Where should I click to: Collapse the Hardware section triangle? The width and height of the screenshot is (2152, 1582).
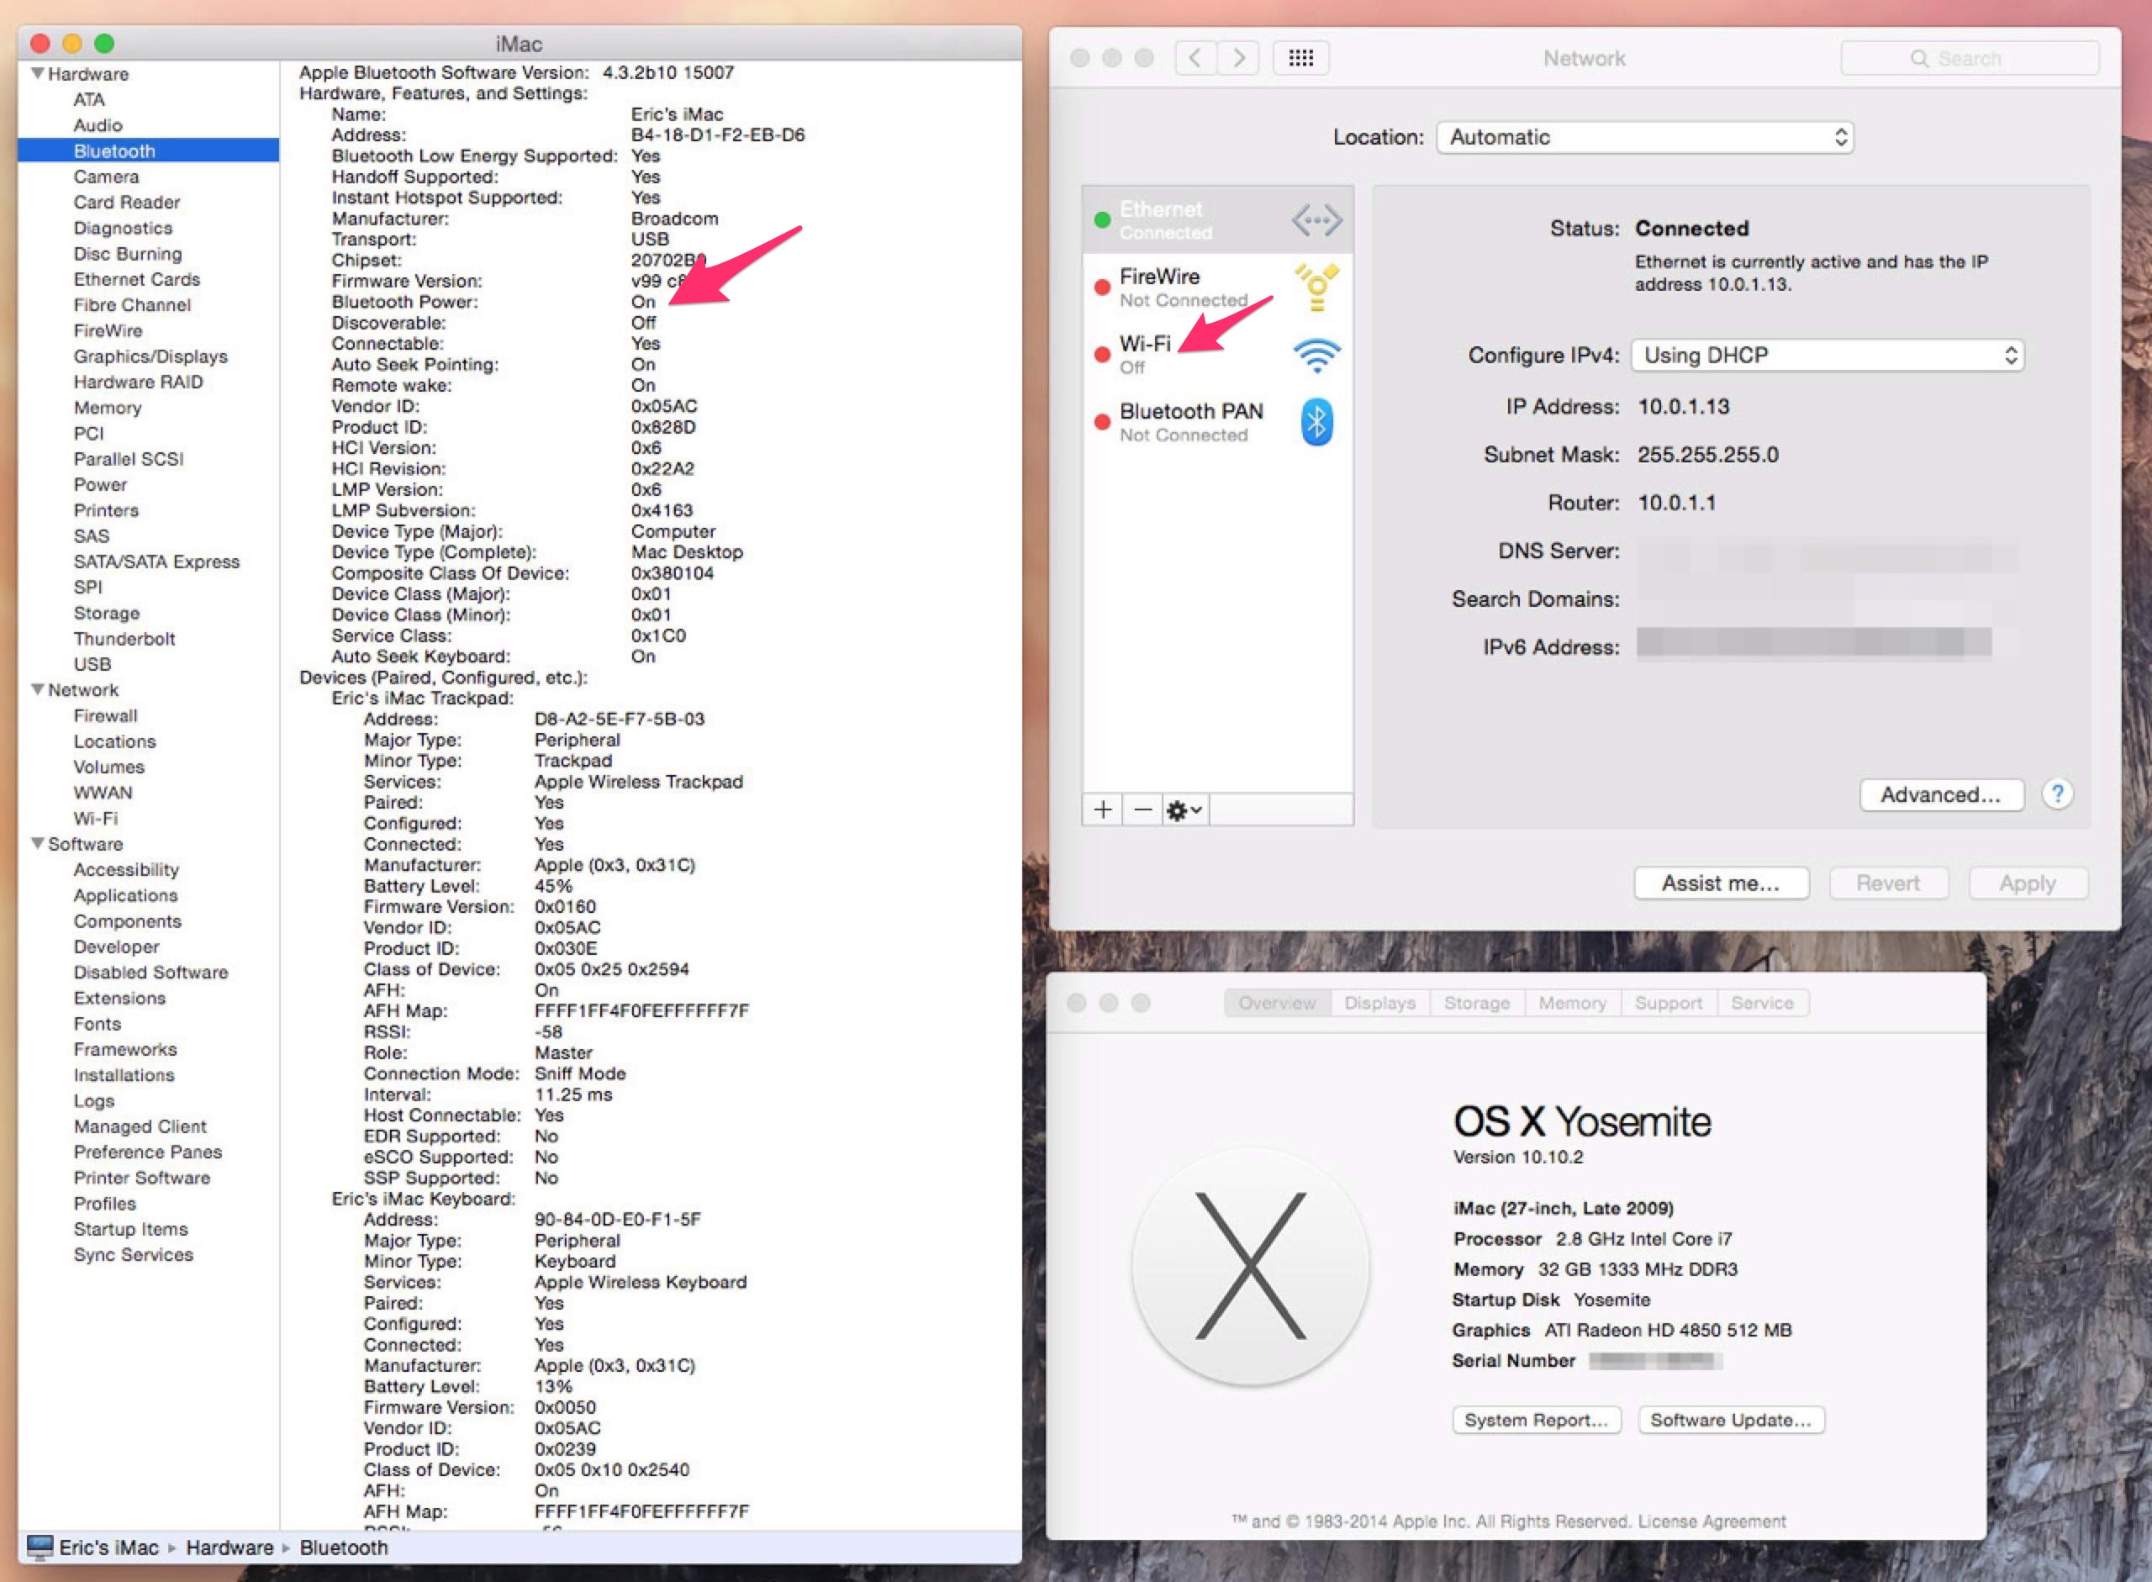click(x=37, y=73)
